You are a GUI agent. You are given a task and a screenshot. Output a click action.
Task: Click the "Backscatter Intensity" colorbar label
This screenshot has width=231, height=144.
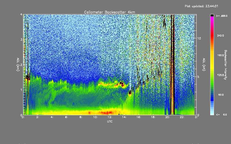[x=226, y=65]
